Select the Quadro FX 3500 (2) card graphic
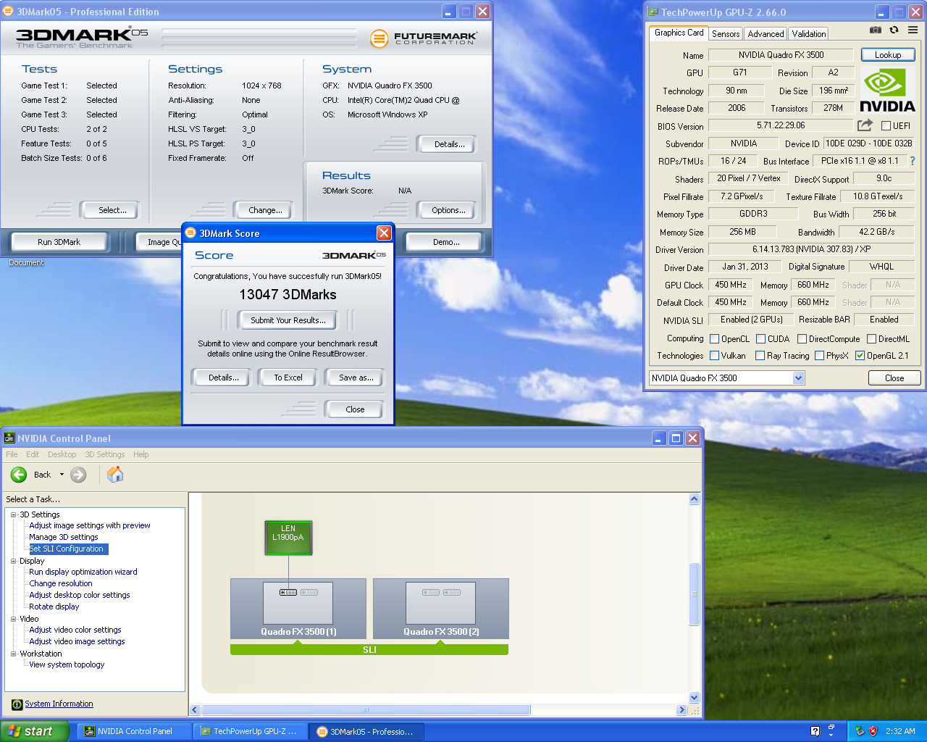Screen dimensions: 927x742 tap(441, 609)
